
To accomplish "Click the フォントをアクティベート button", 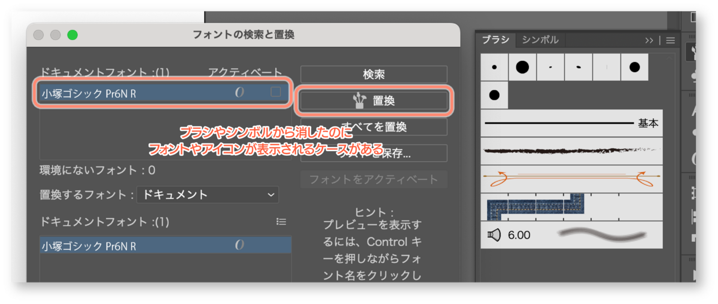I will click(373, 179).
